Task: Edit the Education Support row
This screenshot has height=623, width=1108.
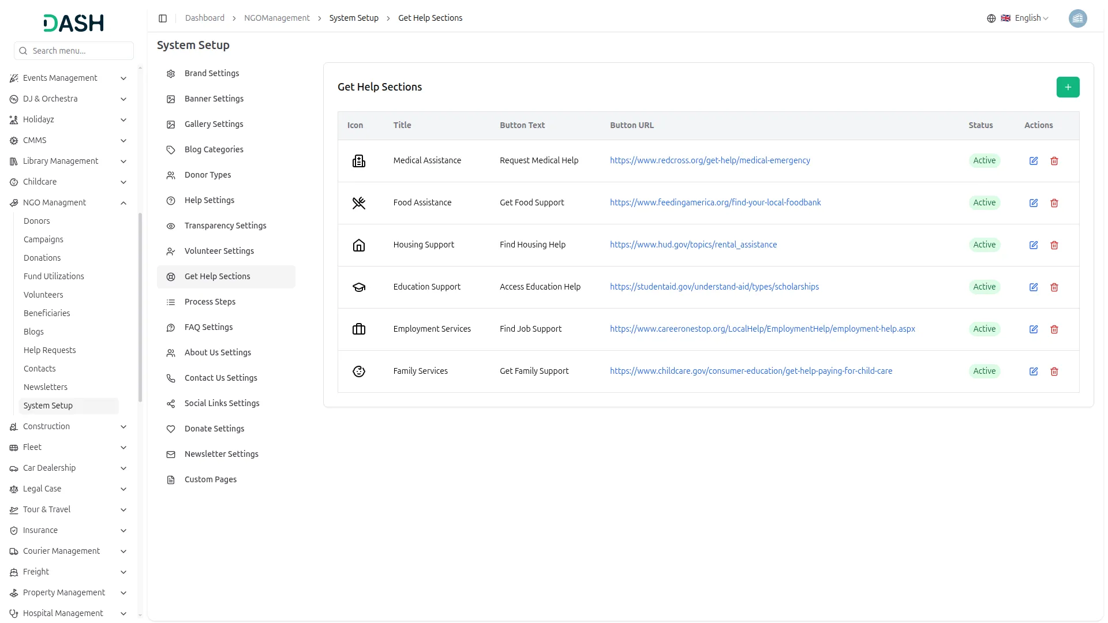Action: [1034, 287]
